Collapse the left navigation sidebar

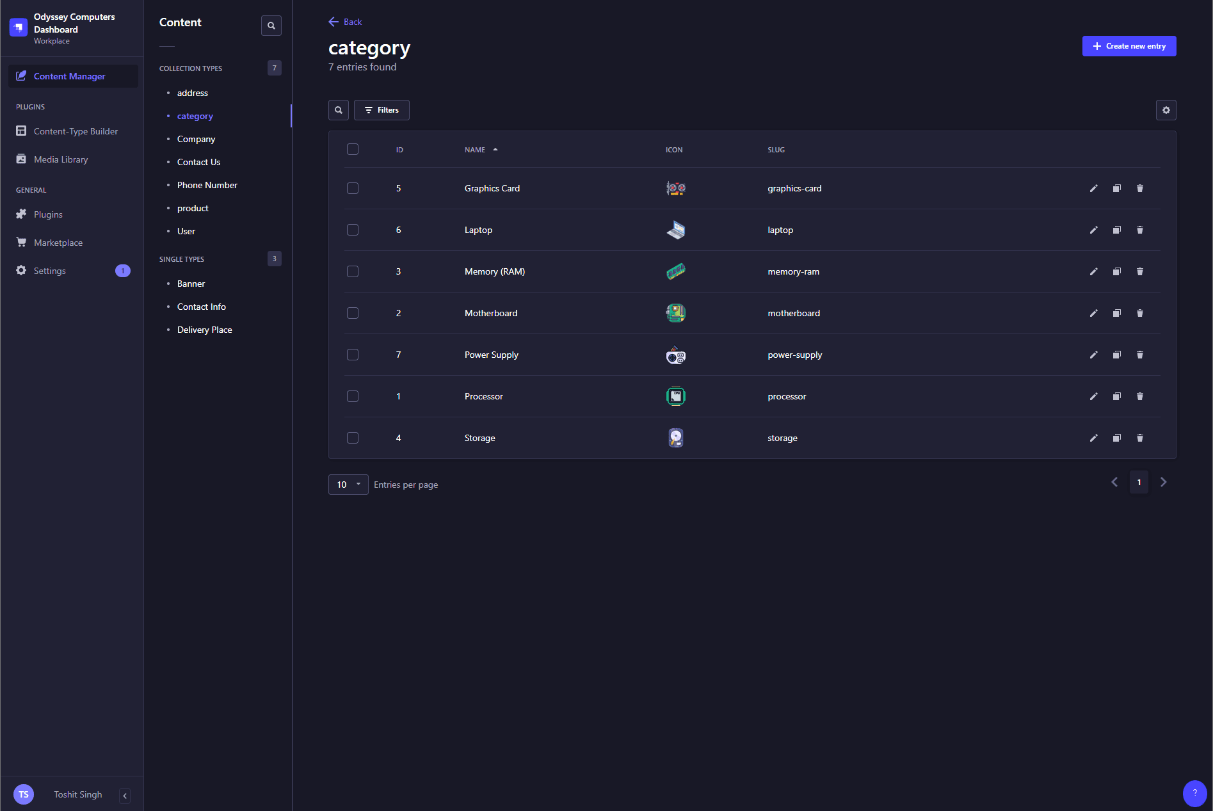125,795
